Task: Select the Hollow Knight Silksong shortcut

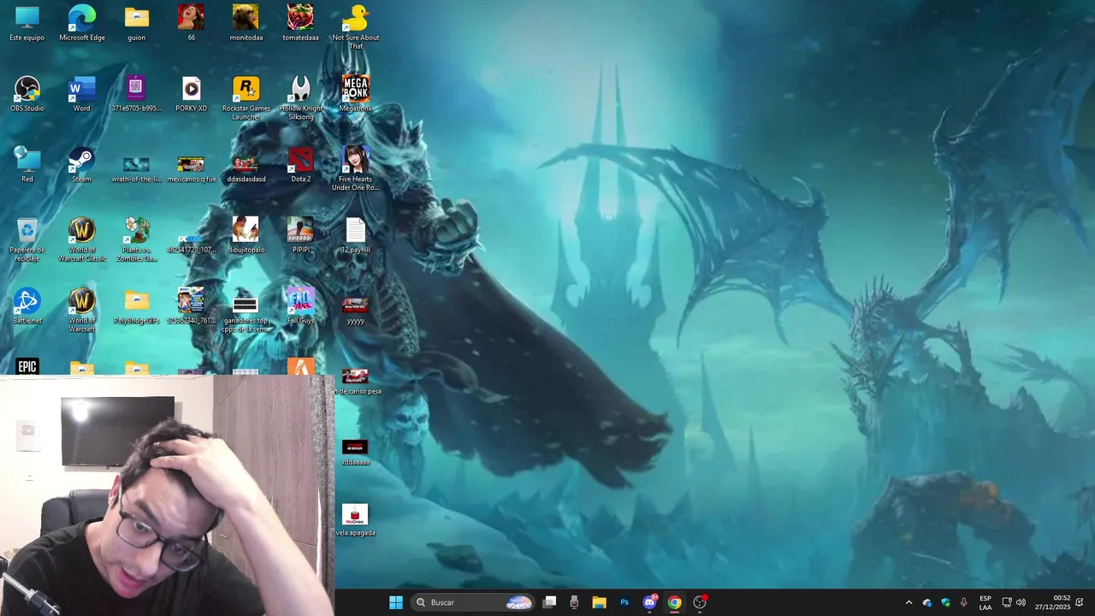Action: (x=300, y=98)
